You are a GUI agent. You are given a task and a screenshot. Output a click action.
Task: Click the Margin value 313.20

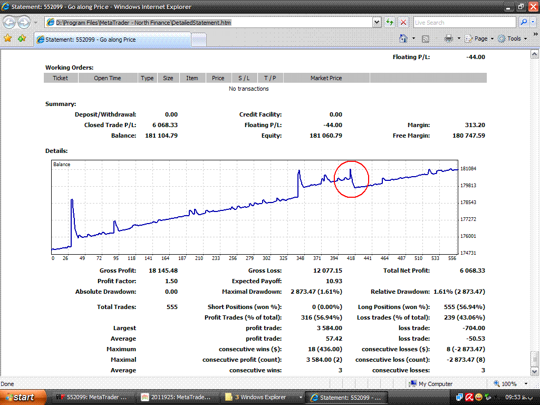click(x=475, y=125)
